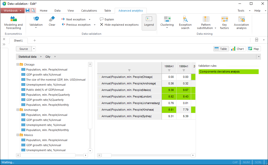Collapse the Chicago tree folder

tap(18, 64)
